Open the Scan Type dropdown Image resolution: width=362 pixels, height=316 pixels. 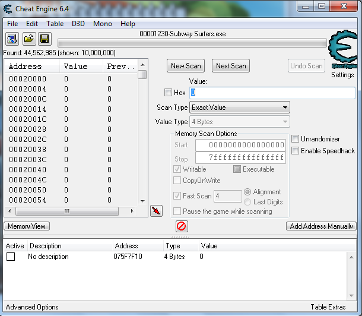(240, 108)
